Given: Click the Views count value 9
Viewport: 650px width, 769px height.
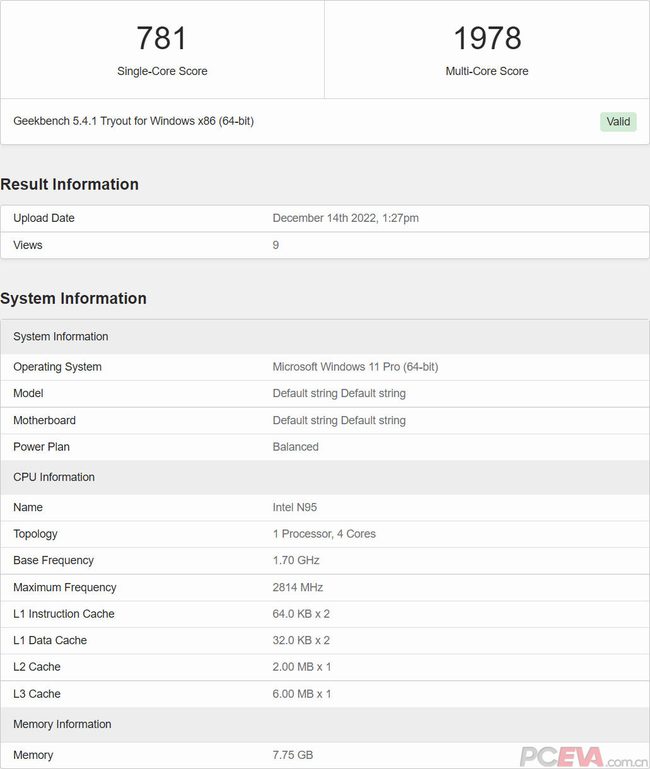Looking at the screenshot, I should pos(276,245).
